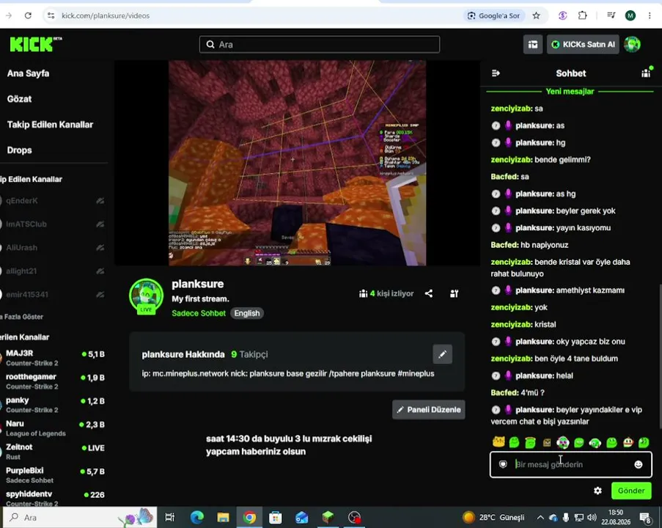Click Google'a Sor in the address bar

pyautogui.click(x=494, y=15)
